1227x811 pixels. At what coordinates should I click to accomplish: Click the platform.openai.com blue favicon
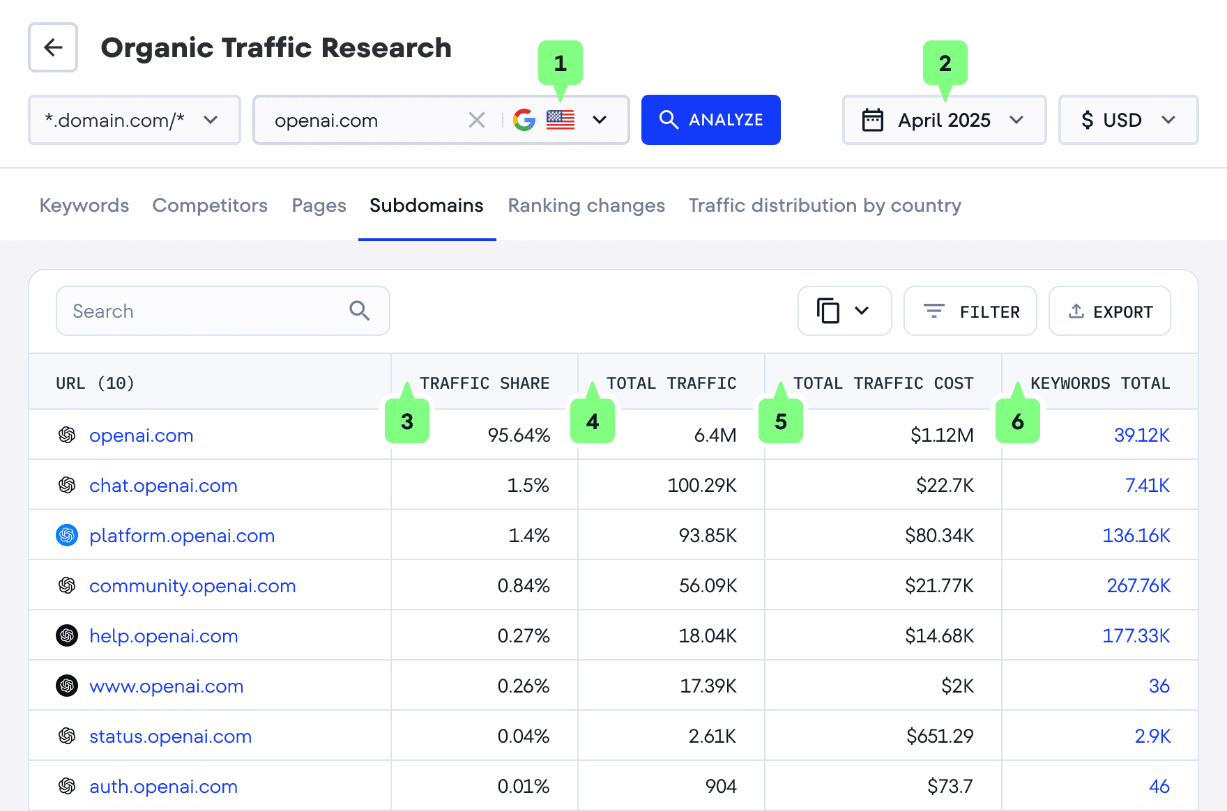[67, 535]
